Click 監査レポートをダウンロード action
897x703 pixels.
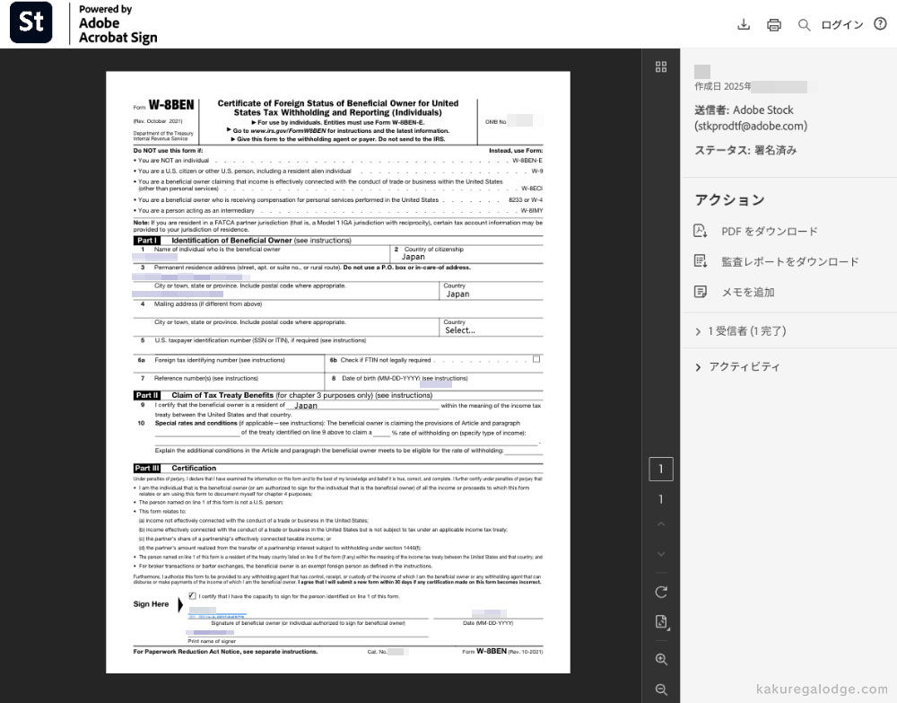789,262
